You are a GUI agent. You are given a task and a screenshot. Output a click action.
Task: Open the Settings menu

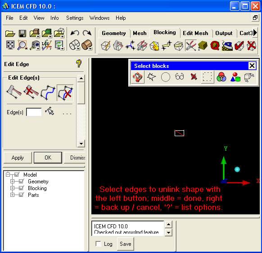coord(75,18)
